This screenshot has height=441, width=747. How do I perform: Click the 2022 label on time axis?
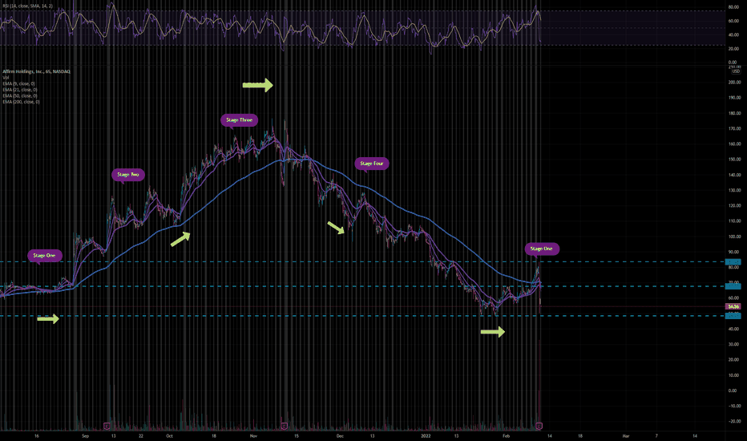(x=426, y=435)
